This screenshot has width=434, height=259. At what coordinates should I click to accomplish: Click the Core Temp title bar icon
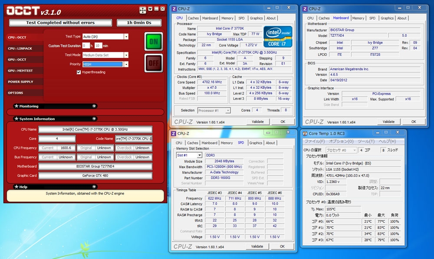pyautogui.click(x=304, y=134)
